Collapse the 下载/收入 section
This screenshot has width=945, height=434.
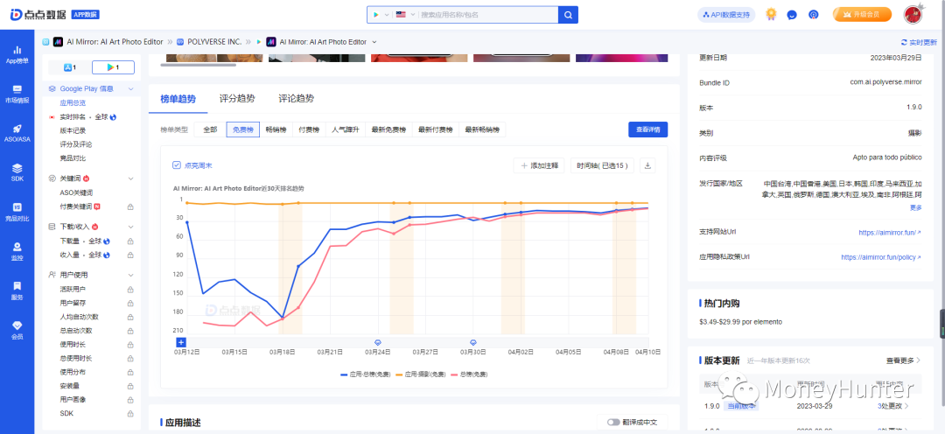click(x=130, y=227)
